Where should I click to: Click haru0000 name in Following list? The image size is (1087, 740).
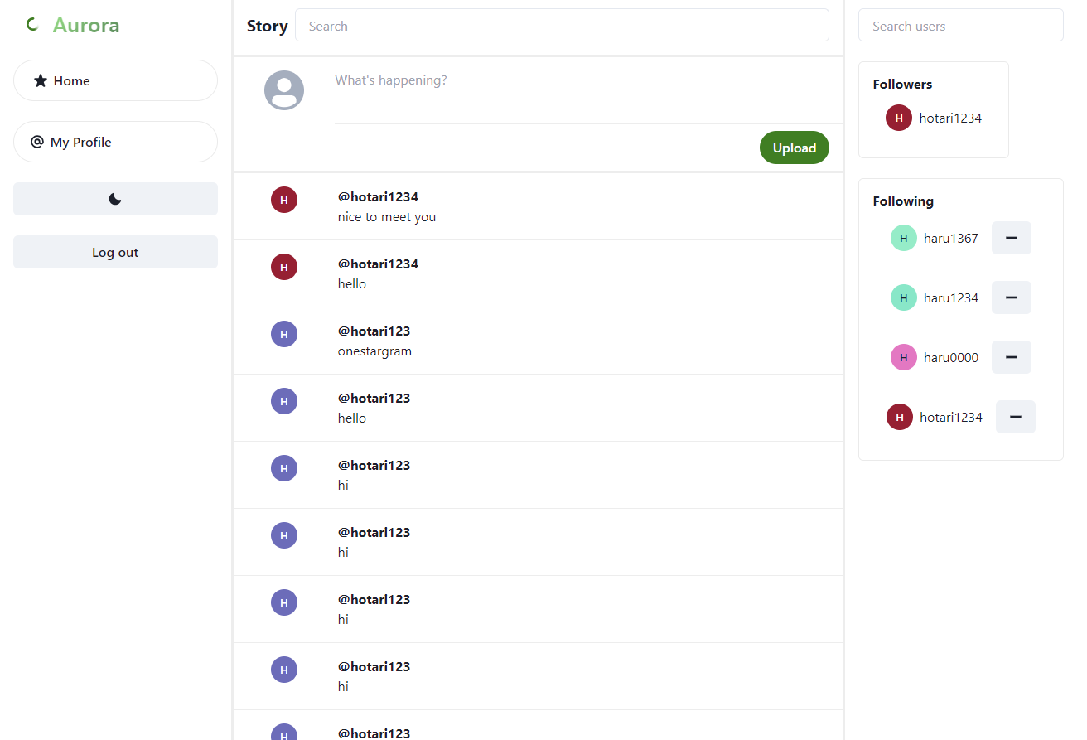951,357
